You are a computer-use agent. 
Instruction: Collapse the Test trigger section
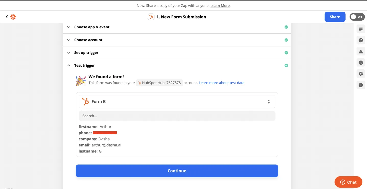(x=177, y=65)
